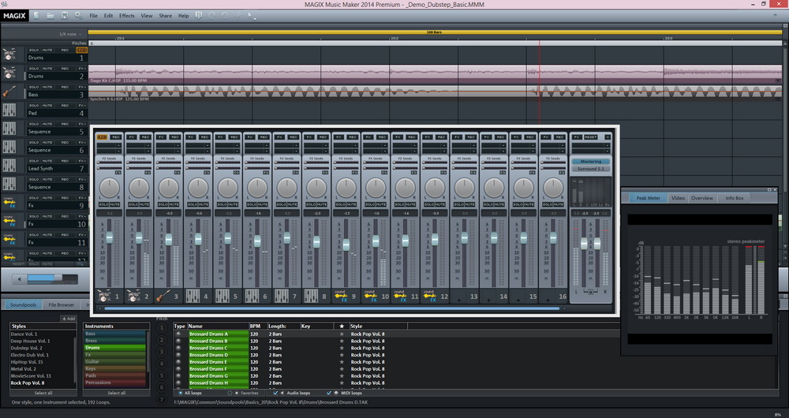Screen dimensions: 789x418
Task: Click the Save project icon
Action: [x=65, y=16]
